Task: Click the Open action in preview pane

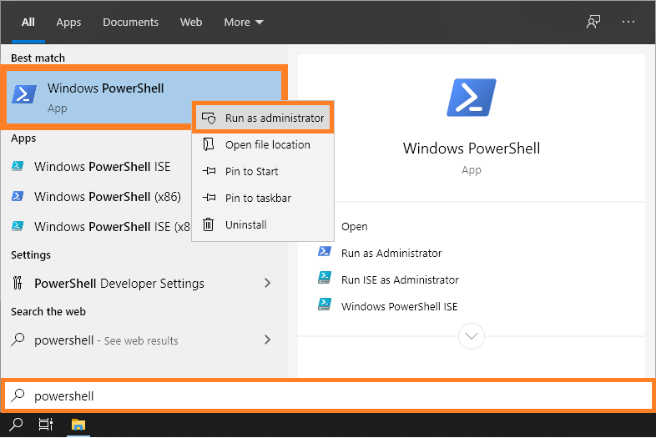Action: [x=355, y=226]
